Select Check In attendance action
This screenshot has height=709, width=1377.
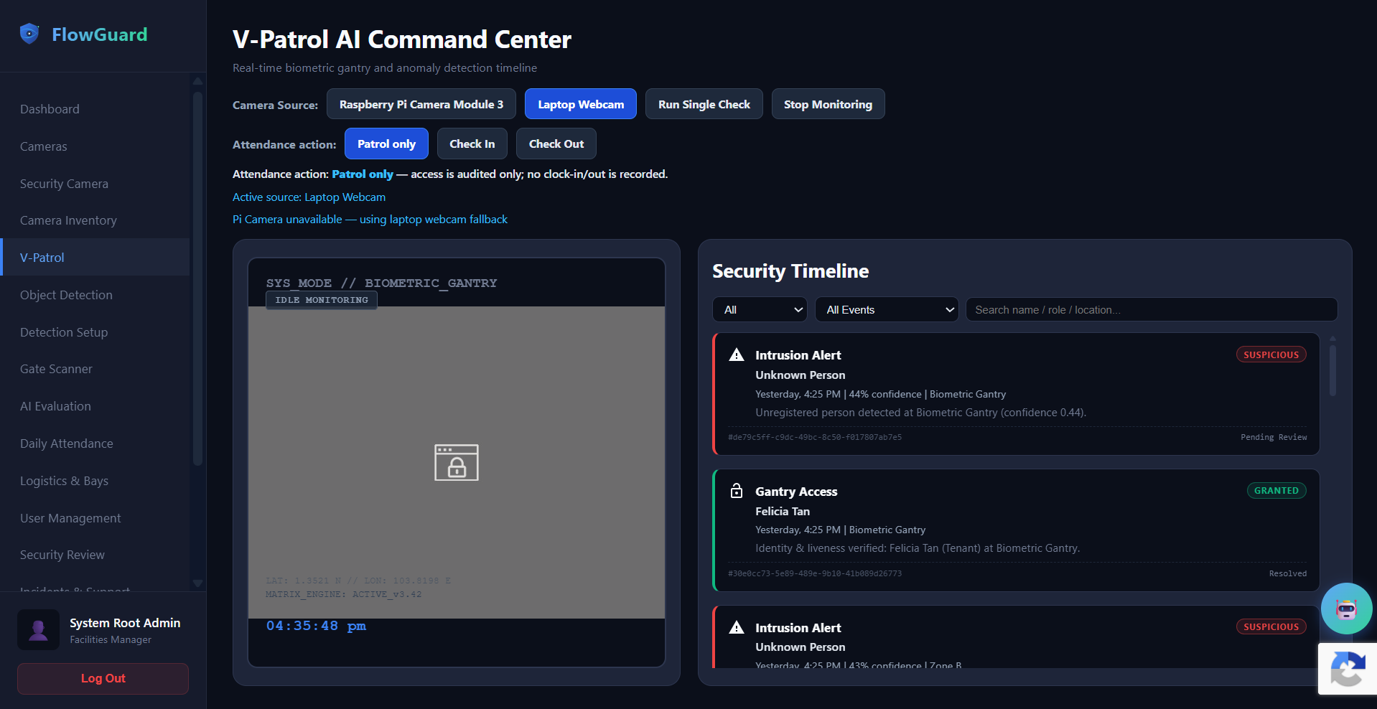click(472, 144)
